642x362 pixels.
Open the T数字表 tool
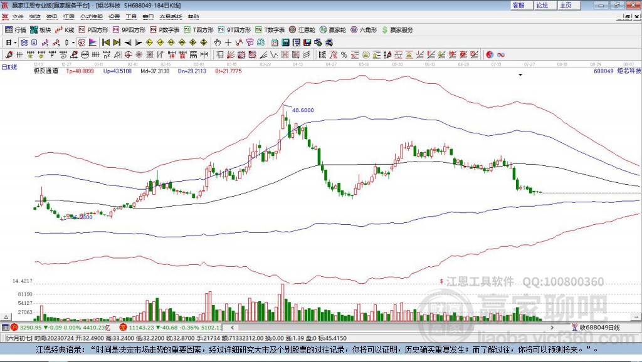coord(270,30)
